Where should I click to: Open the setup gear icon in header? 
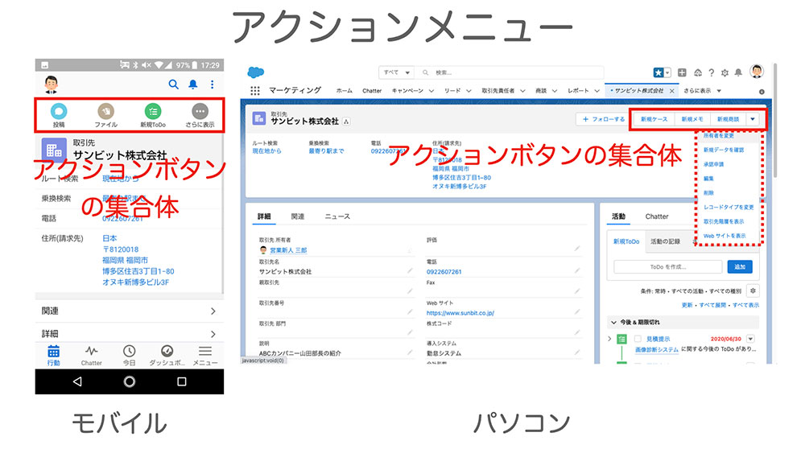724,73
